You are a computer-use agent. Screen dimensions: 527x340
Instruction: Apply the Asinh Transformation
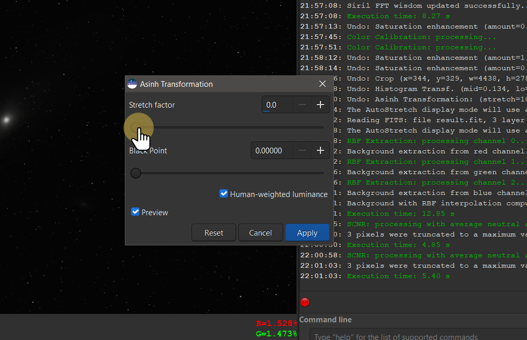click(x=307, y=233)
